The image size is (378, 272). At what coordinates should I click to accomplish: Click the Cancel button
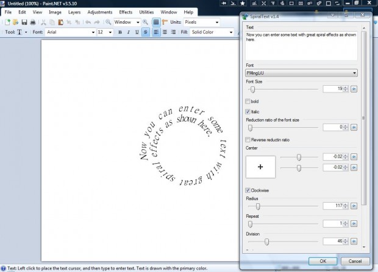point(355,261)
